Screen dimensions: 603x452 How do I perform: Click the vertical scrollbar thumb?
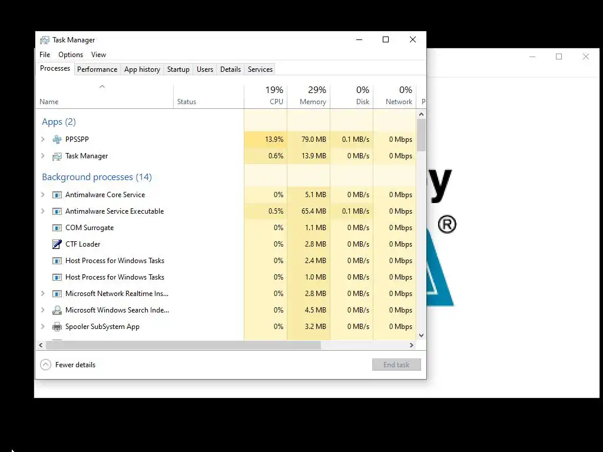[421, 135]
